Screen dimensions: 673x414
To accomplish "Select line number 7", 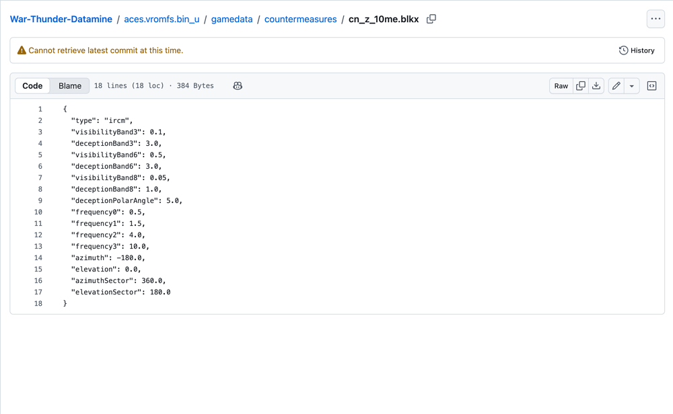I will tap(40, 178).
